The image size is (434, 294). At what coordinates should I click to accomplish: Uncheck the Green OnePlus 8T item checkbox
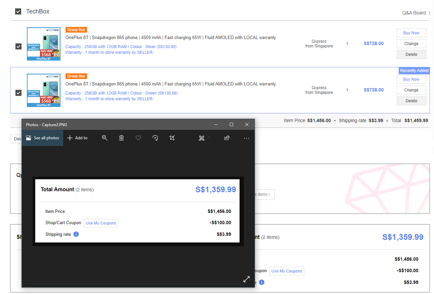(x=18, y=93)
